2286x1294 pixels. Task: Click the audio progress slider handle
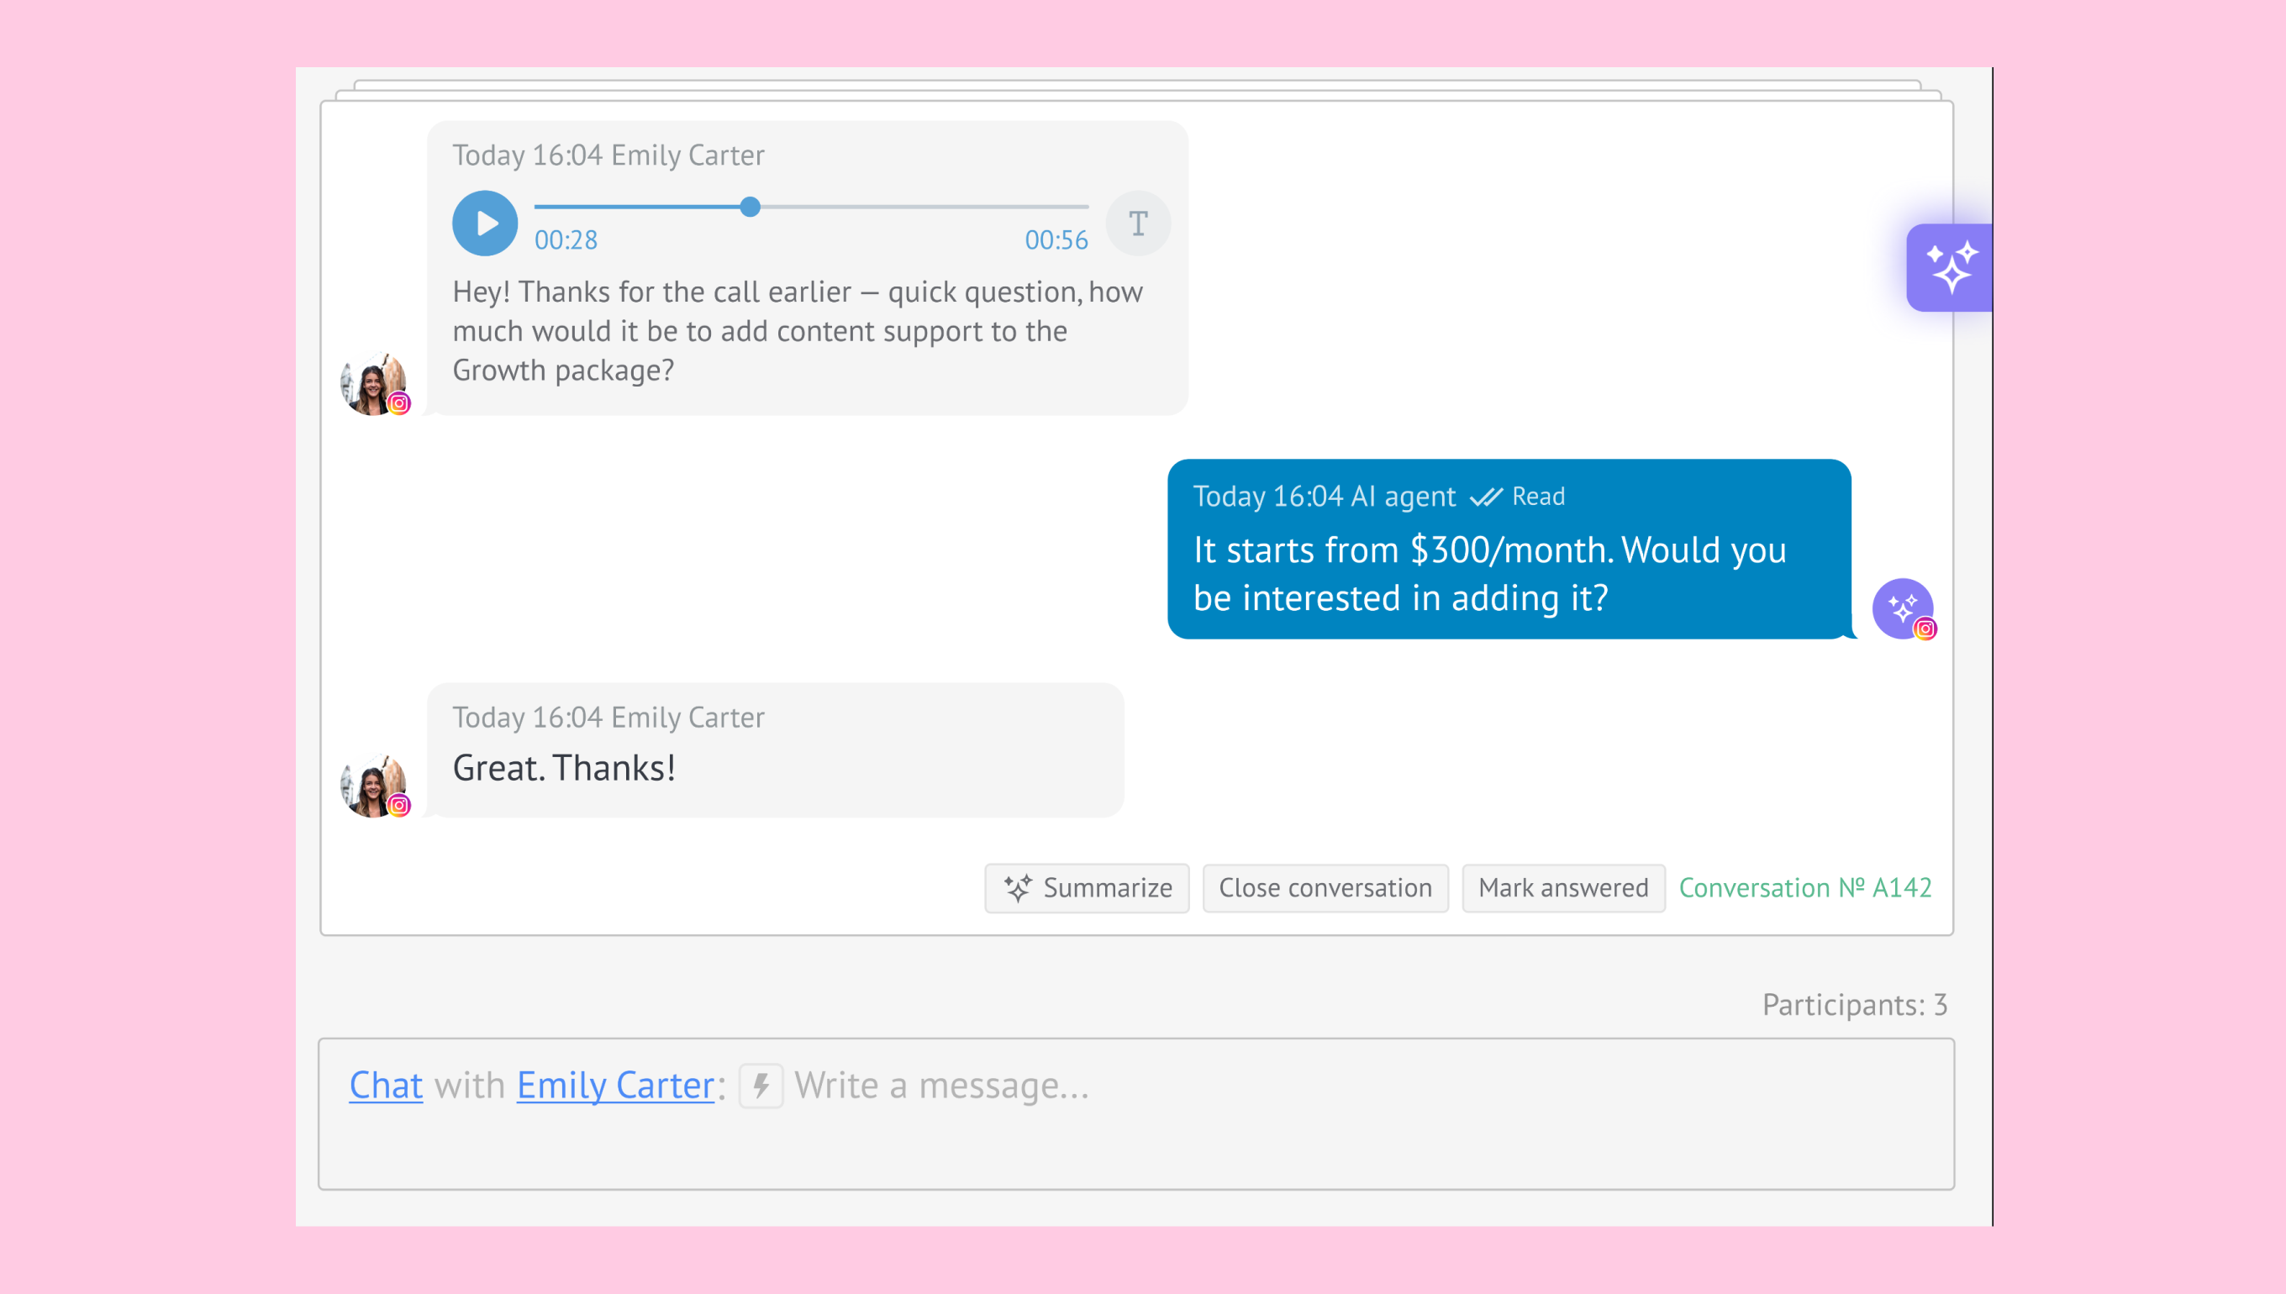751,207
